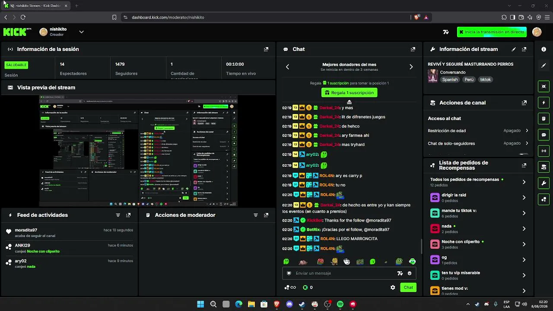Image resolution: width=553 pixels, height=311 pixels.
Task: Toggle the stream preview widget icon in sidebar
Action: click(543, 86)
